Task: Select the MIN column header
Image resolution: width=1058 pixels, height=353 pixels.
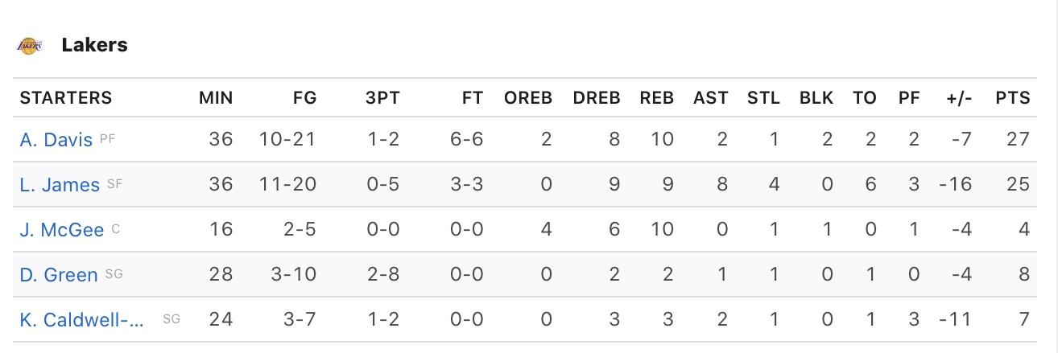Action: click(x=216, y=98)
